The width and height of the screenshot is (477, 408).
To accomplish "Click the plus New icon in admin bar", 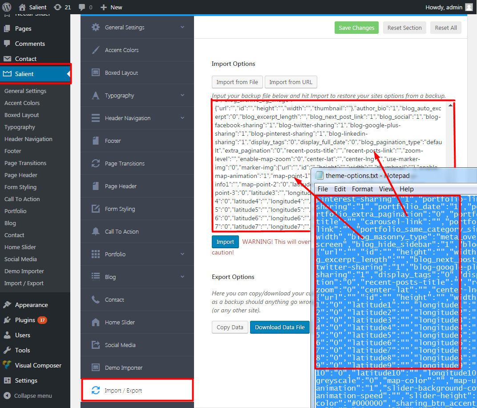I will 104,7.
